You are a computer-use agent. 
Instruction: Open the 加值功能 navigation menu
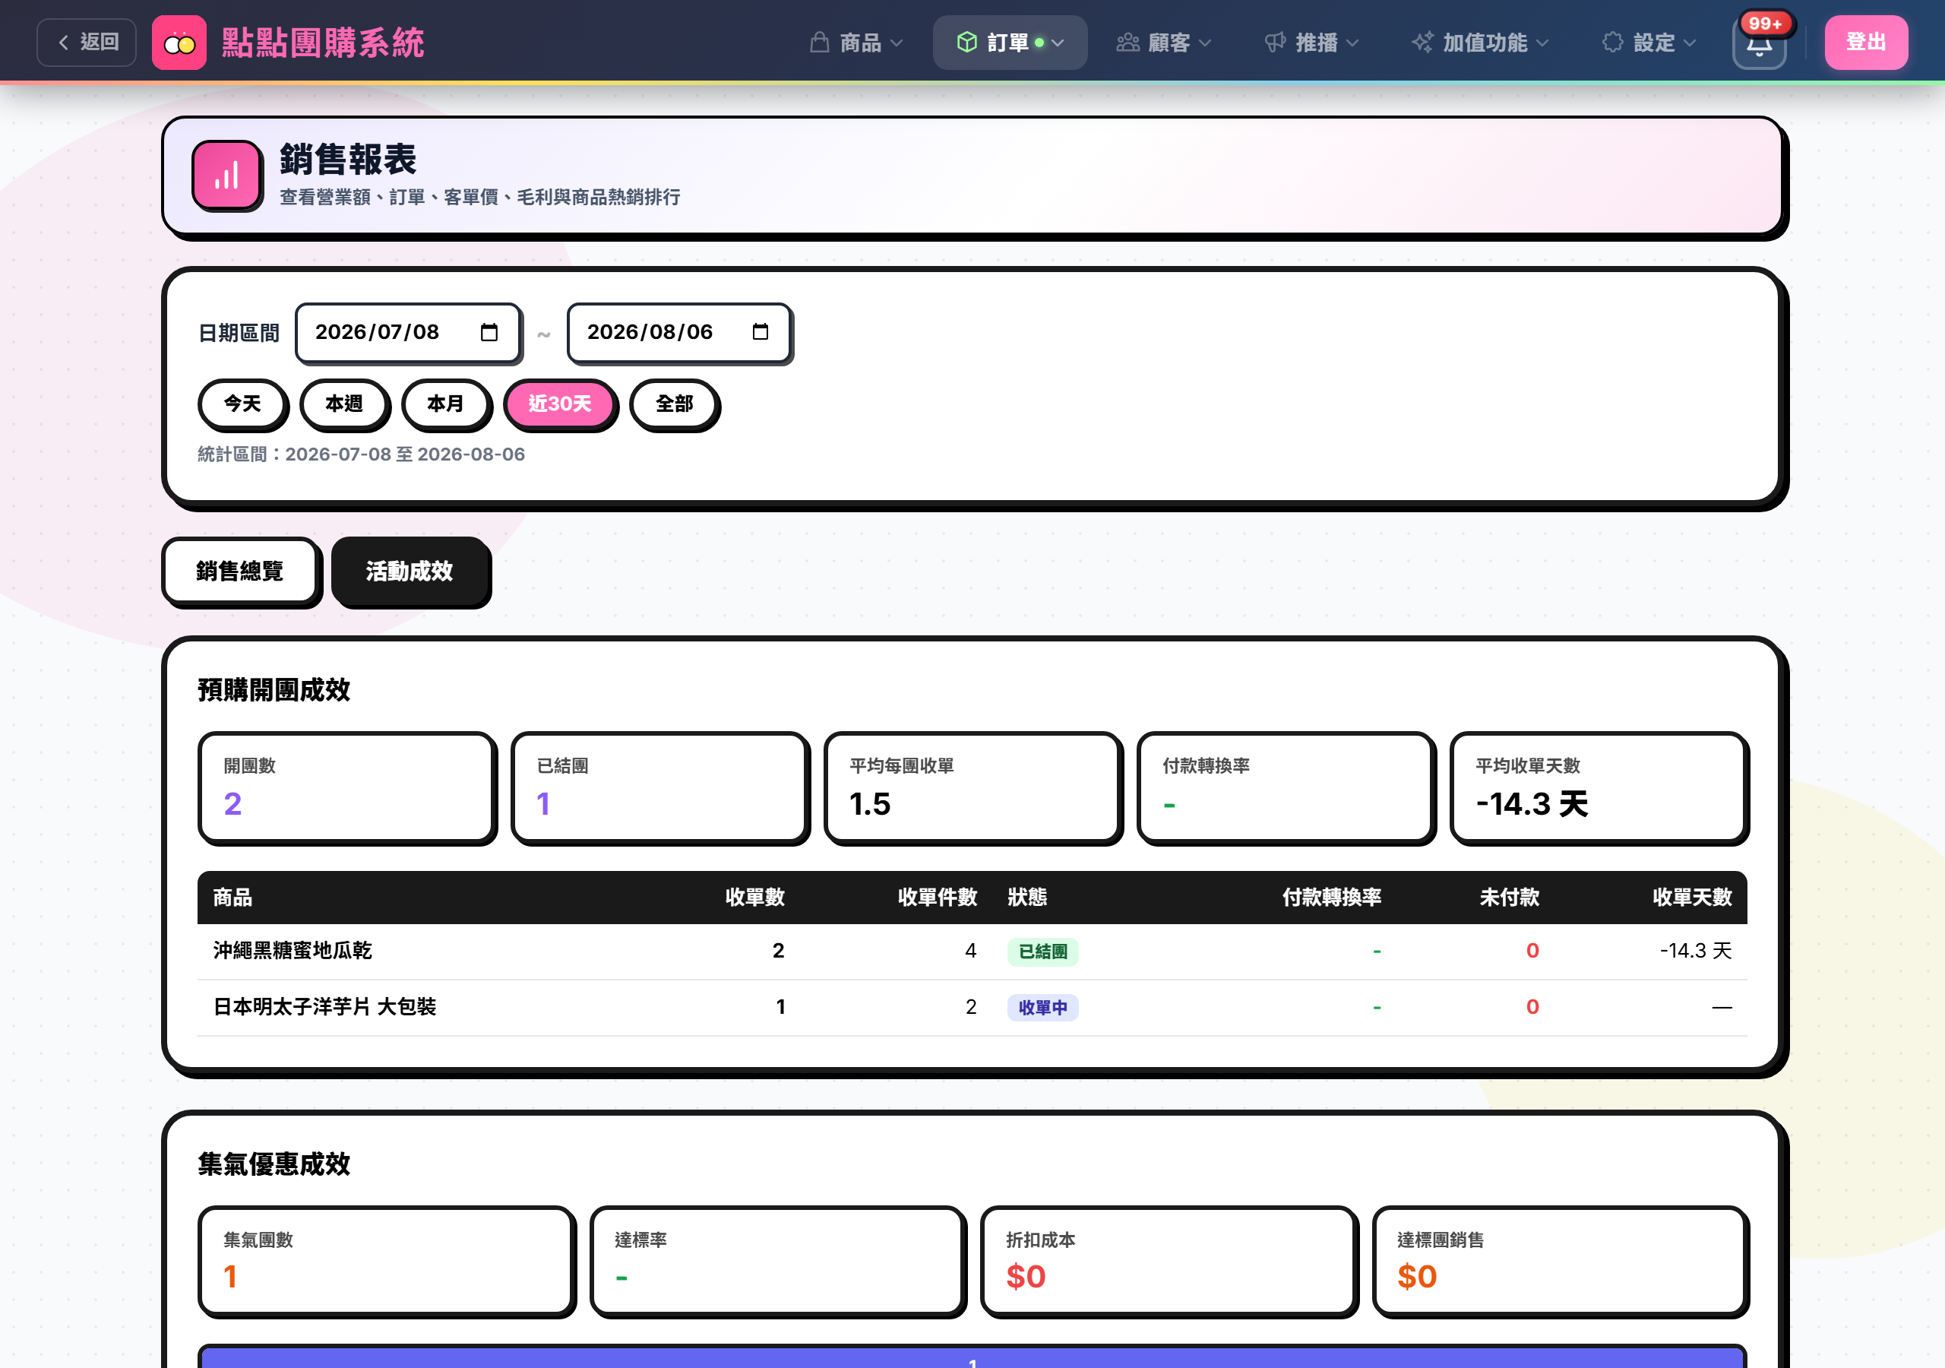click(x=1480, y=43)
